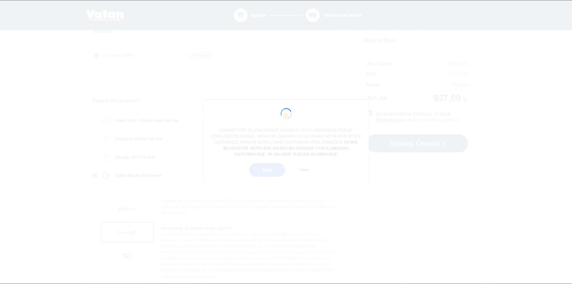572x284 pixels.
Task: Select the Teslimat ve Ödeme card step icon
Action: click(313, 15)
